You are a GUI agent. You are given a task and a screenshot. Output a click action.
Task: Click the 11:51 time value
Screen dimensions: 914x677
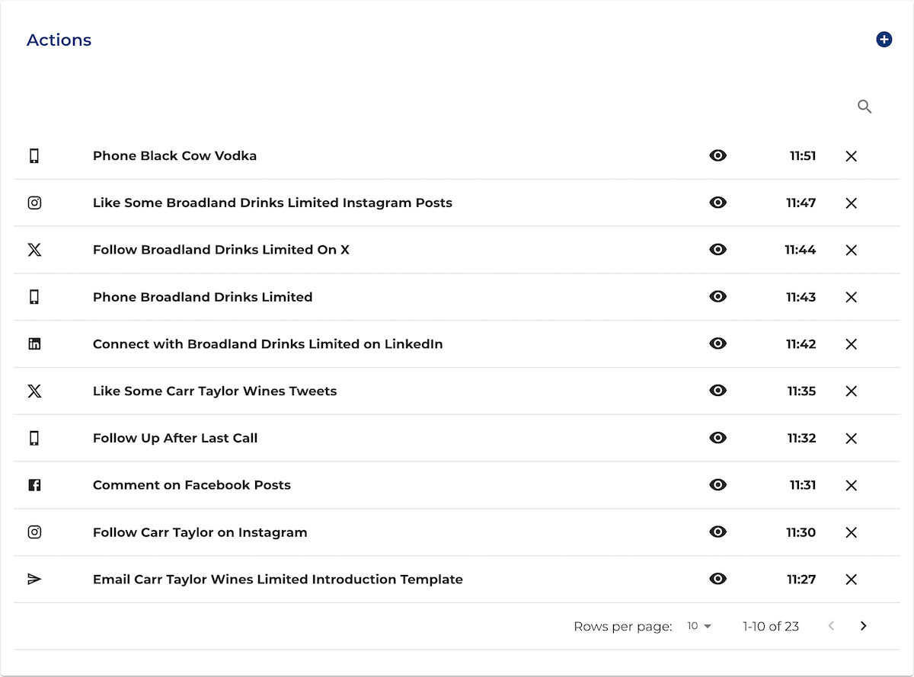click(803, 156)
